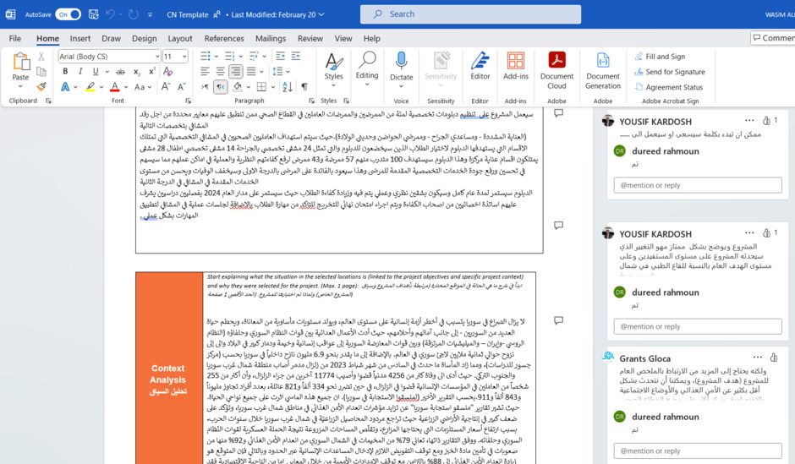795x464 pixels.
Task: Increase font size with grow icon
Action: pyautogui.click(x=165, y=86)
